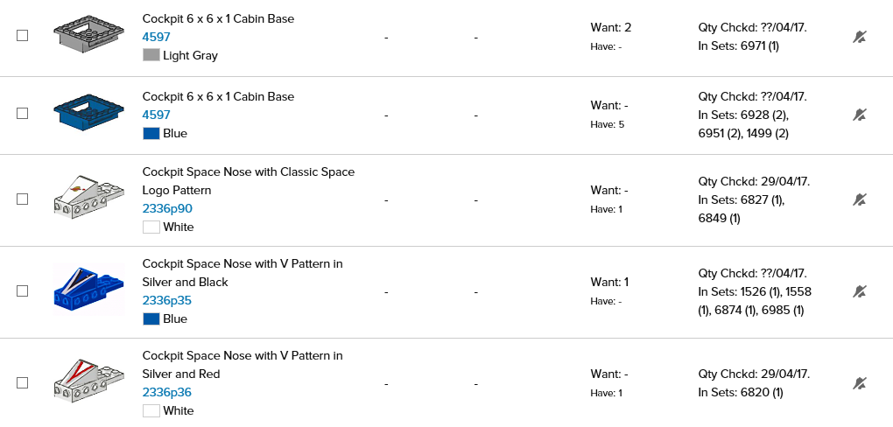
Task: Toggle the bell icon in Classic Space Logo row
Action: [x=860, y=199]
